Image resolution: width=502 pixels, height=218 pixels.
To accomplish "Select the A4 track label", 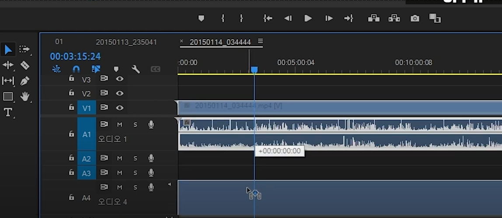I will click(87, 198).
